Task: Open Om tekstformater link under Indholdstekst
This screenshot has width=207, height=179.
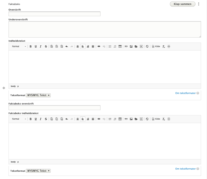Action: point(185,93)
